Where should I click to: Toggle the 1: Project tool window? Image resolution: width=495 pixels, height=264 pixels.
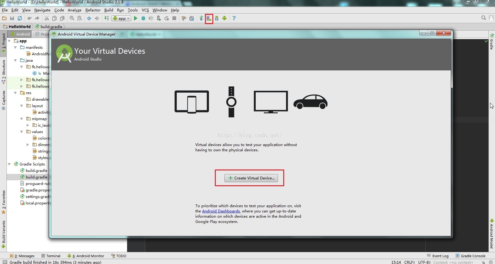tap(3, 43)
